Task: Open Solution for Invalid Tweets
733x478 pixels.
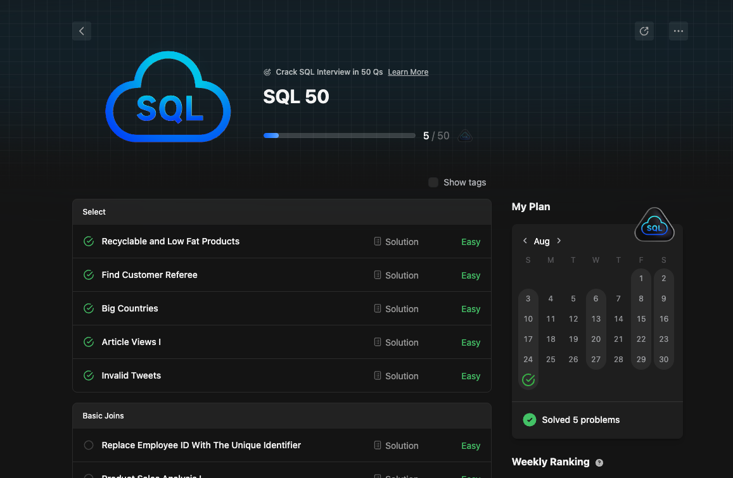Action: pyautogui.click(x=396, y=376)
